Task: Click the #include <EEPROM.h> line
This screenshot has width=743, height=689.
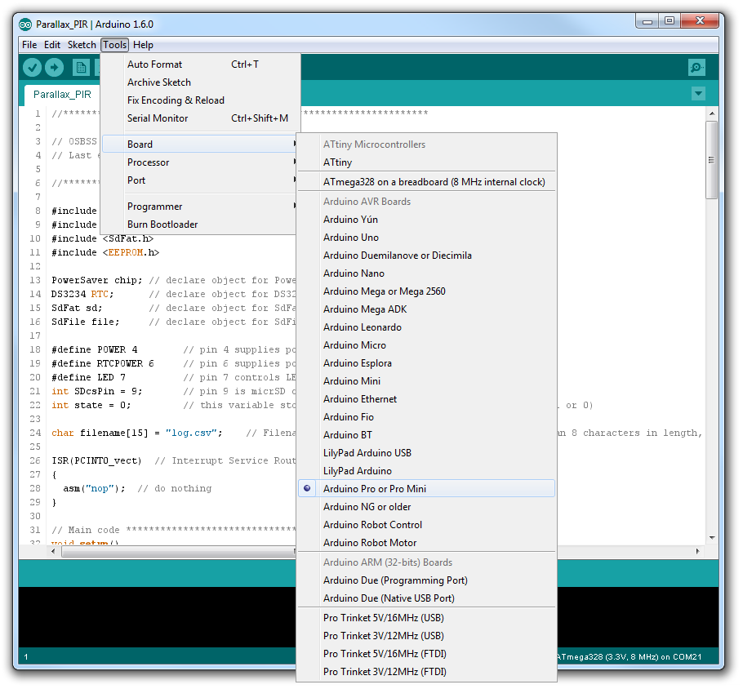Action: coord(105,252)
